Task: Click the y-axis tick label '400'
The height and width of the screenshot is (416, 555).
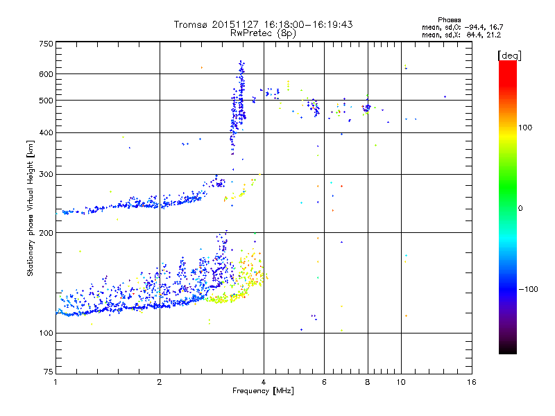Action: (46, 133)
